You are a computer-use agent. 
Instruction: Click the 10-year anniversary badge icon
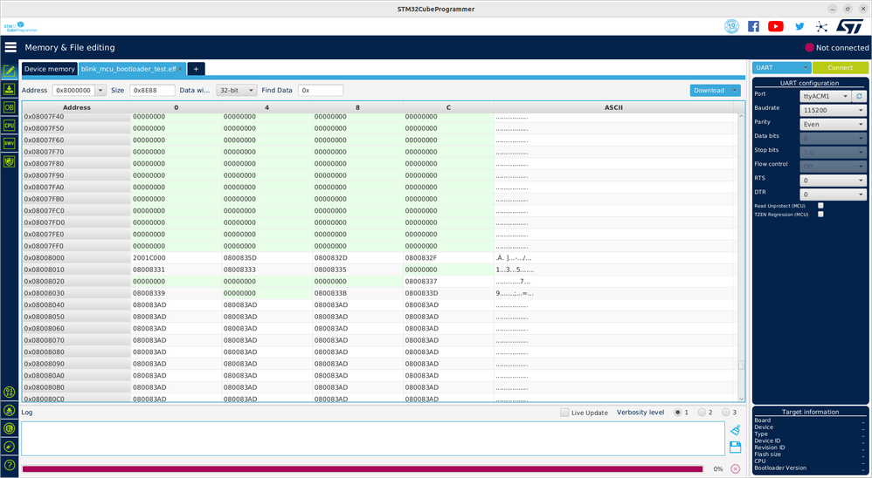[x=732, y=26]
